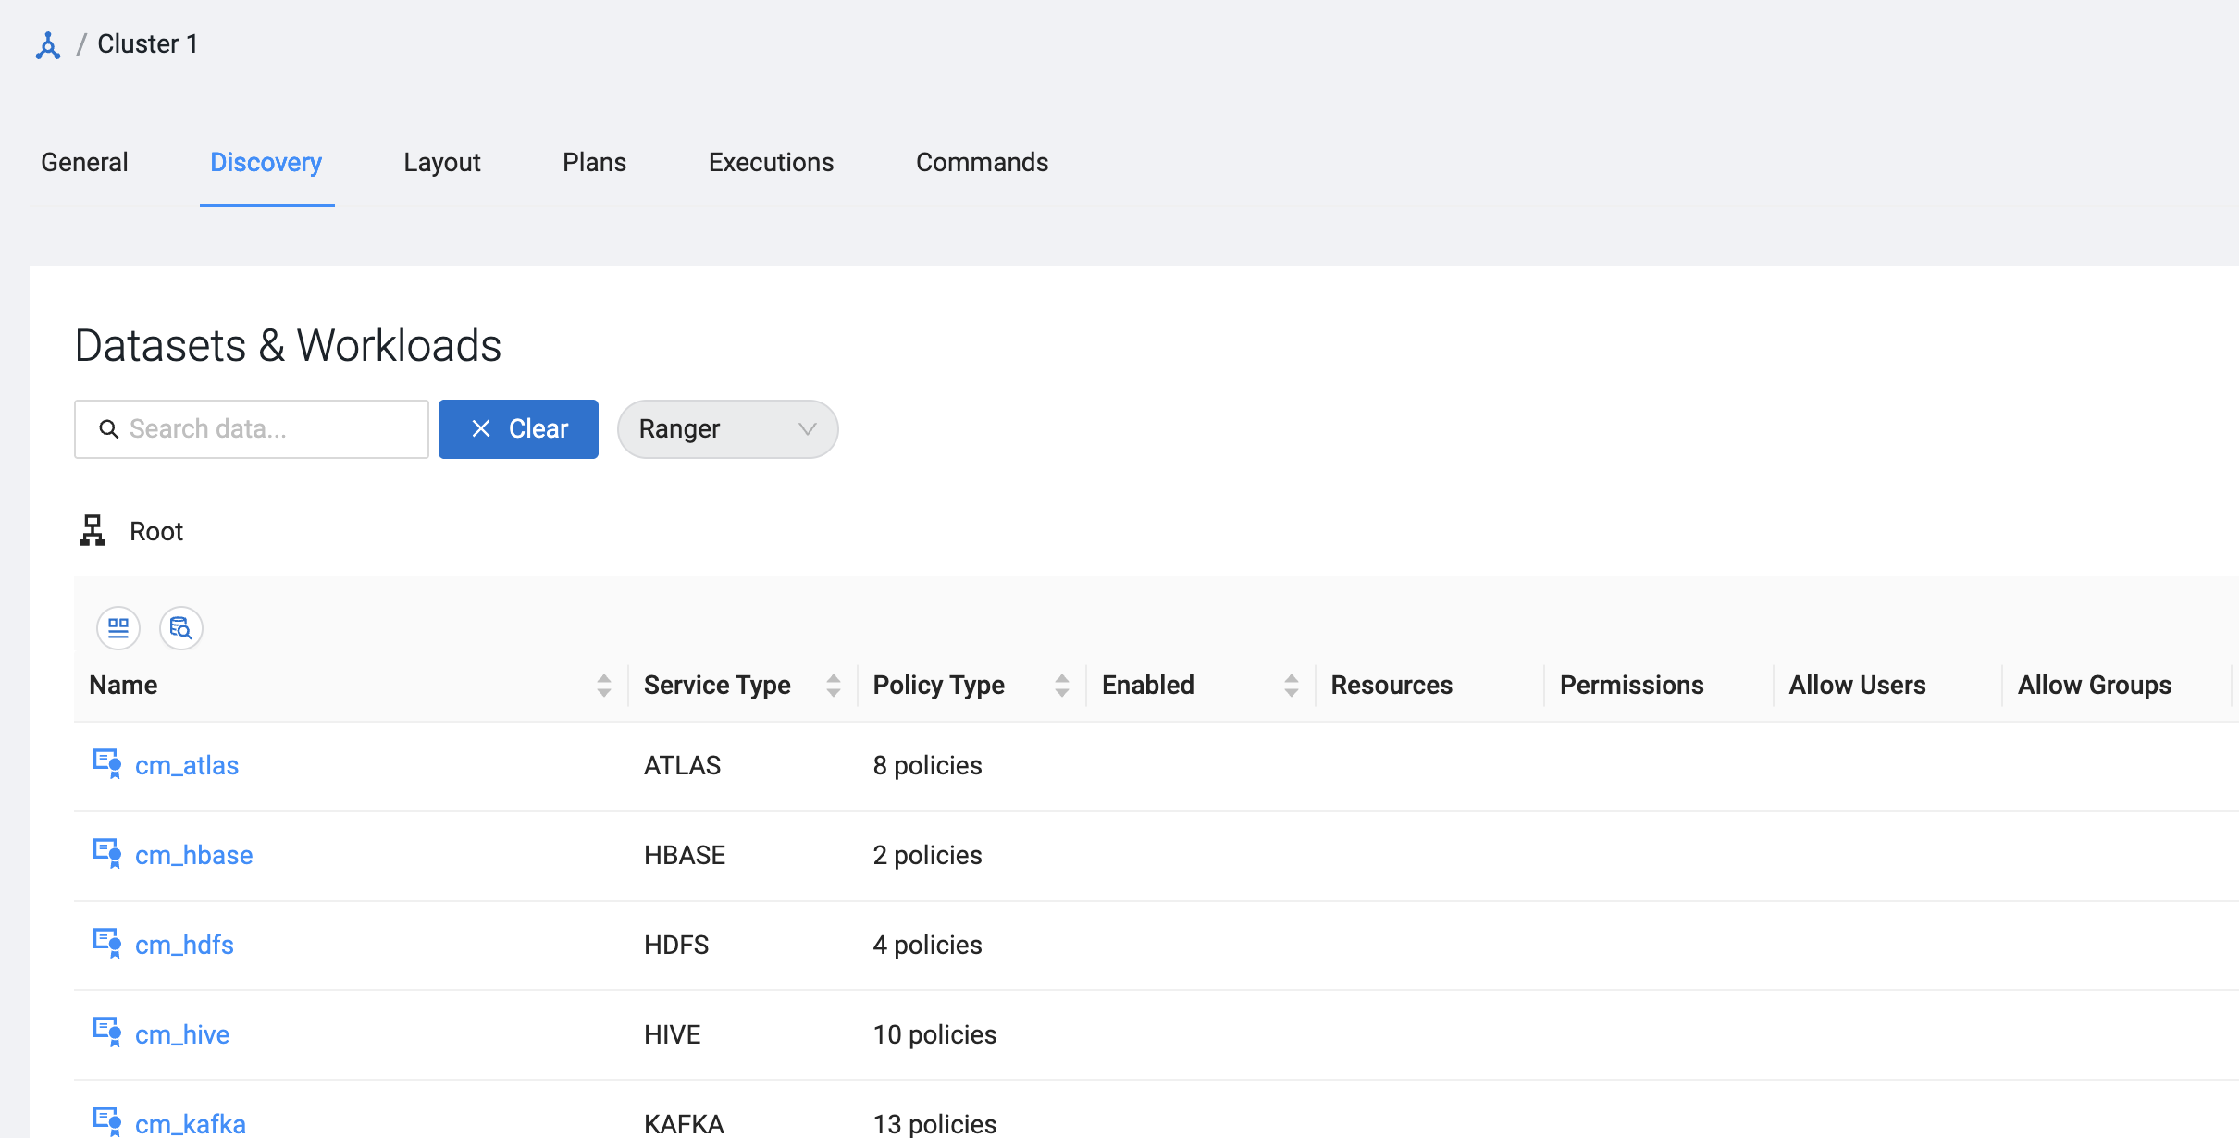Click the policy icon beside cm_hive

(107, 1033)
